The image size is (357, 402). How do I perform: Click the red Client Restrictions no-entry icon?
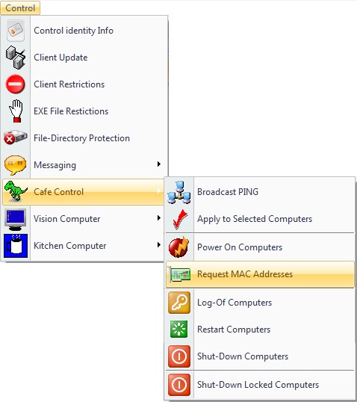pos(16,84)
